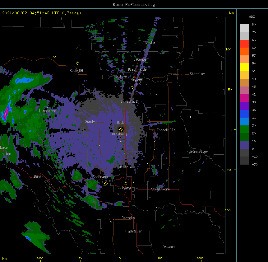Select the light grey 80-70 dBZ swatch
The width and height of the screenshot is (268, 262).
point(244,28)
